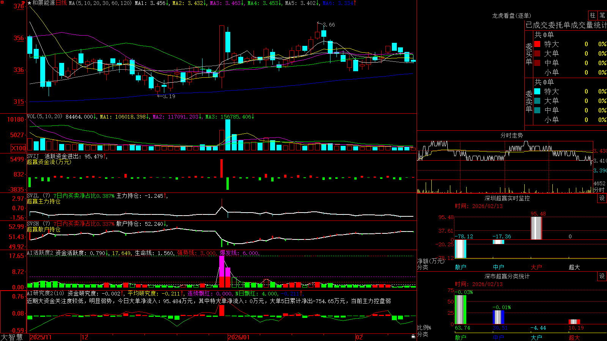Click the 深市超赢分类统计 title

pyautogui.click(x=507, y=276)
